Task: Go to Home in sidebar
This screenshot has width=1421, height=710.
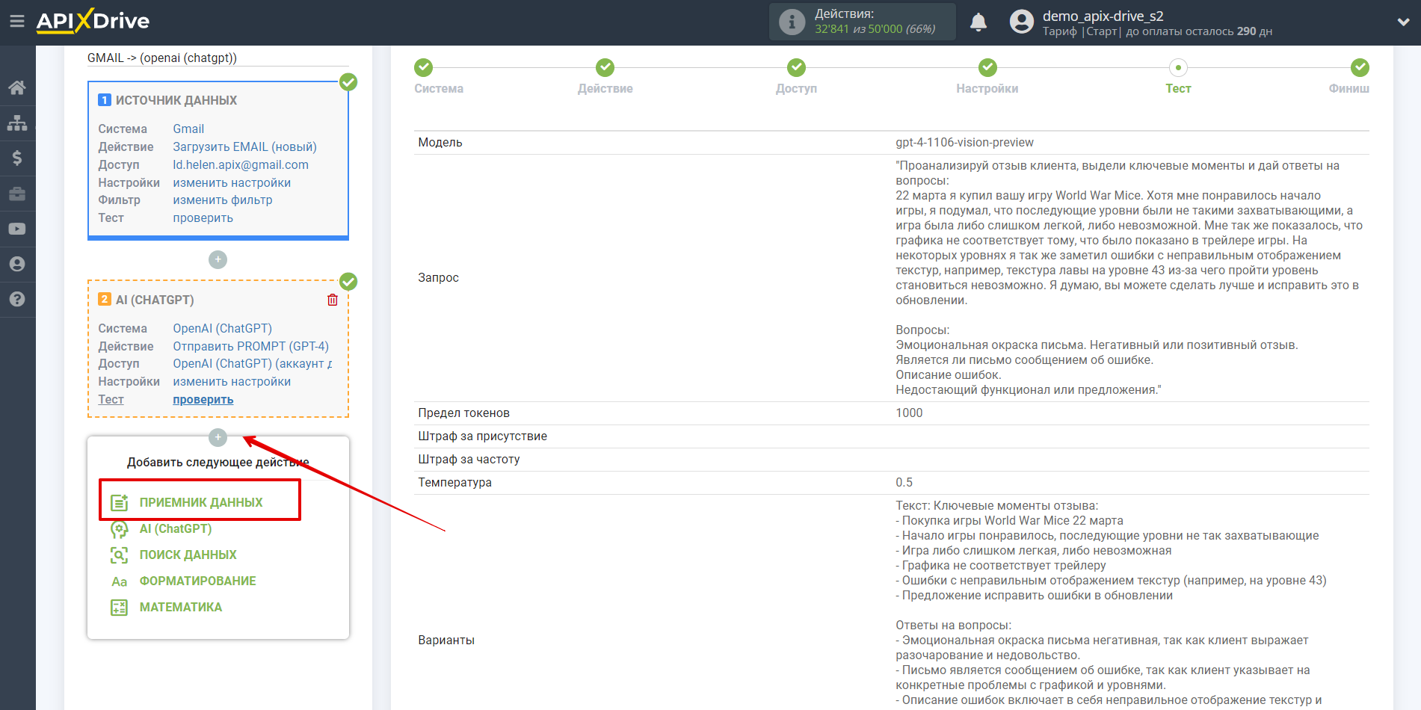Action: 17,87
